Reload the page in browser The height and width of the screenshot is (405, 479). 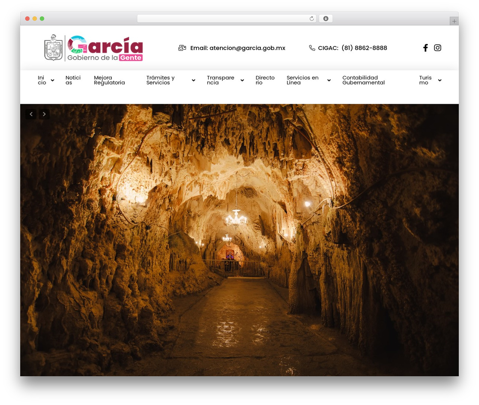[x=312, y=19]
